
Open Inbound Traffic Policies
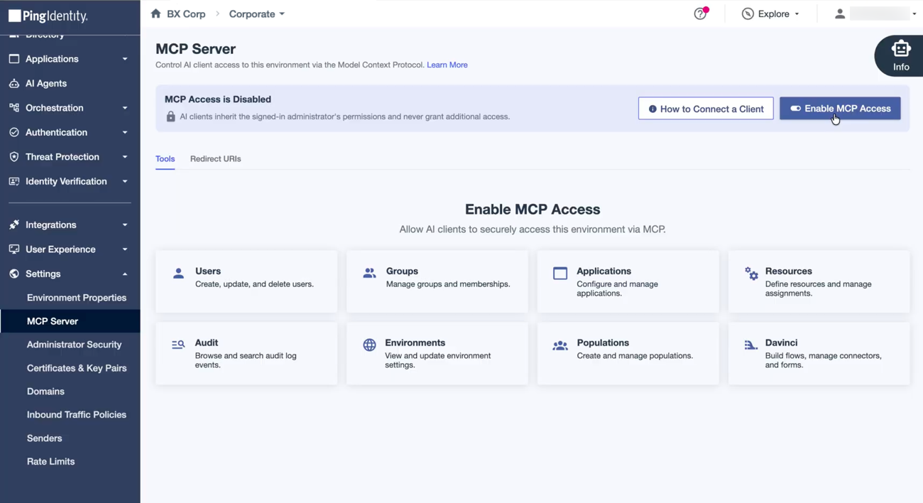coord(77,415)
